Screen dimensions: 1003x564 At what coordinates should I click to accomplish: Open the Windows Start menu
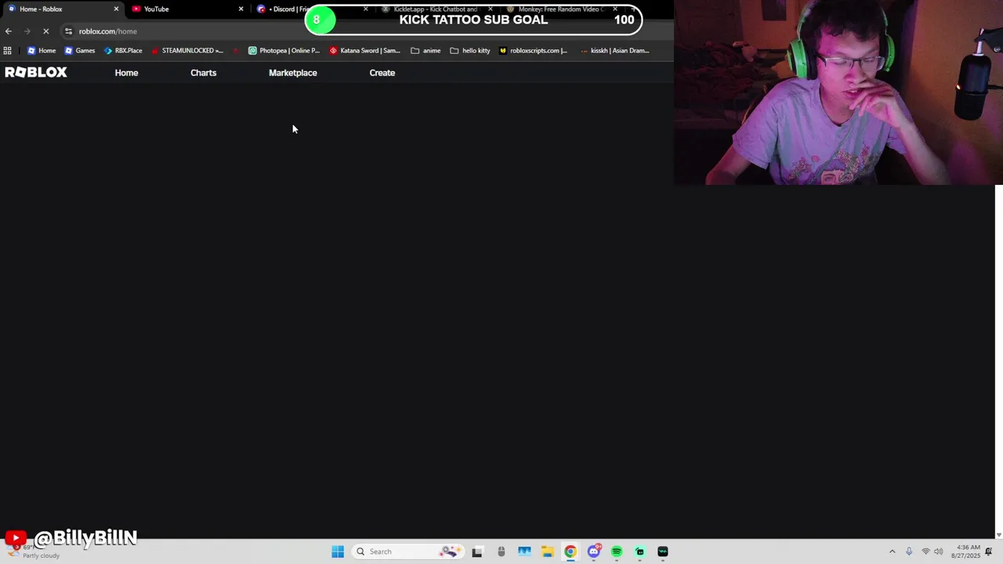click(x=338, y=551)
